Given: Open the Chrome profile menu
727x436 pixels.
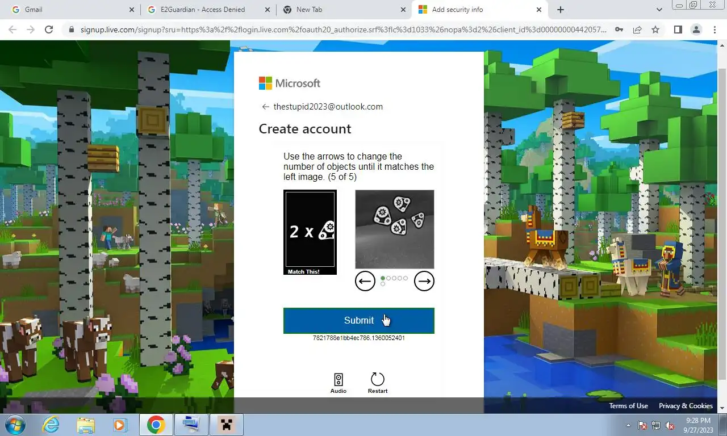Looking at the screenshot, I should pyautogui.click(x=696, y=30).
